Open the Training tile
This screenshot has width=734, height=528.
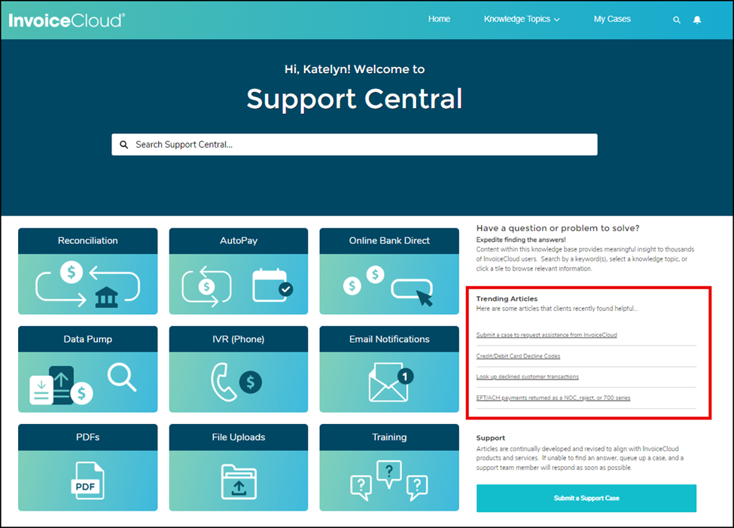pos(389,468)
